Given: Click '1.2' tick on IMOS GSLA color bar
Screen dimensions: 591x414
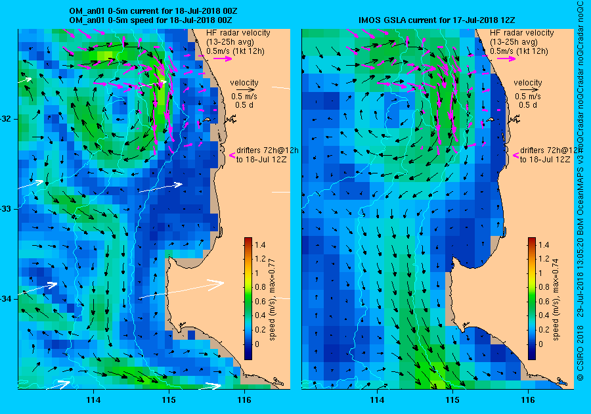Looking at the screenshot, I should click(544, 259).
